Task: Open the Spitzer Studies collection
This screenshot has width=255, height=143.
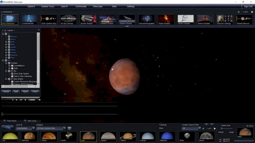Action: tap(88, 20)
